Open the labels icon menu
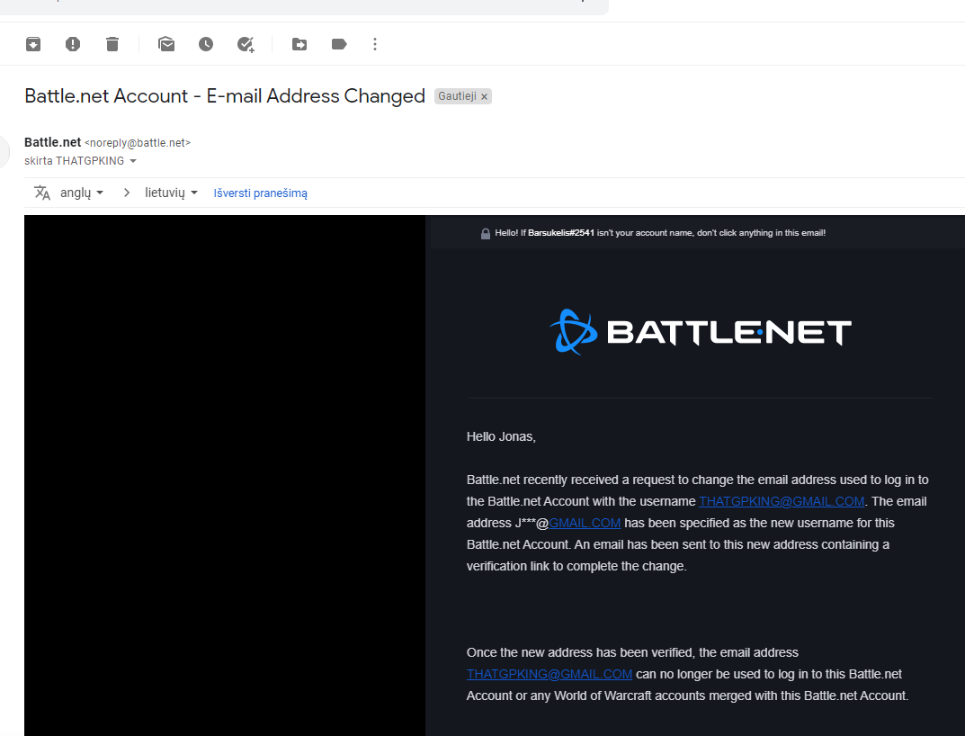 (x=339, y=44)
